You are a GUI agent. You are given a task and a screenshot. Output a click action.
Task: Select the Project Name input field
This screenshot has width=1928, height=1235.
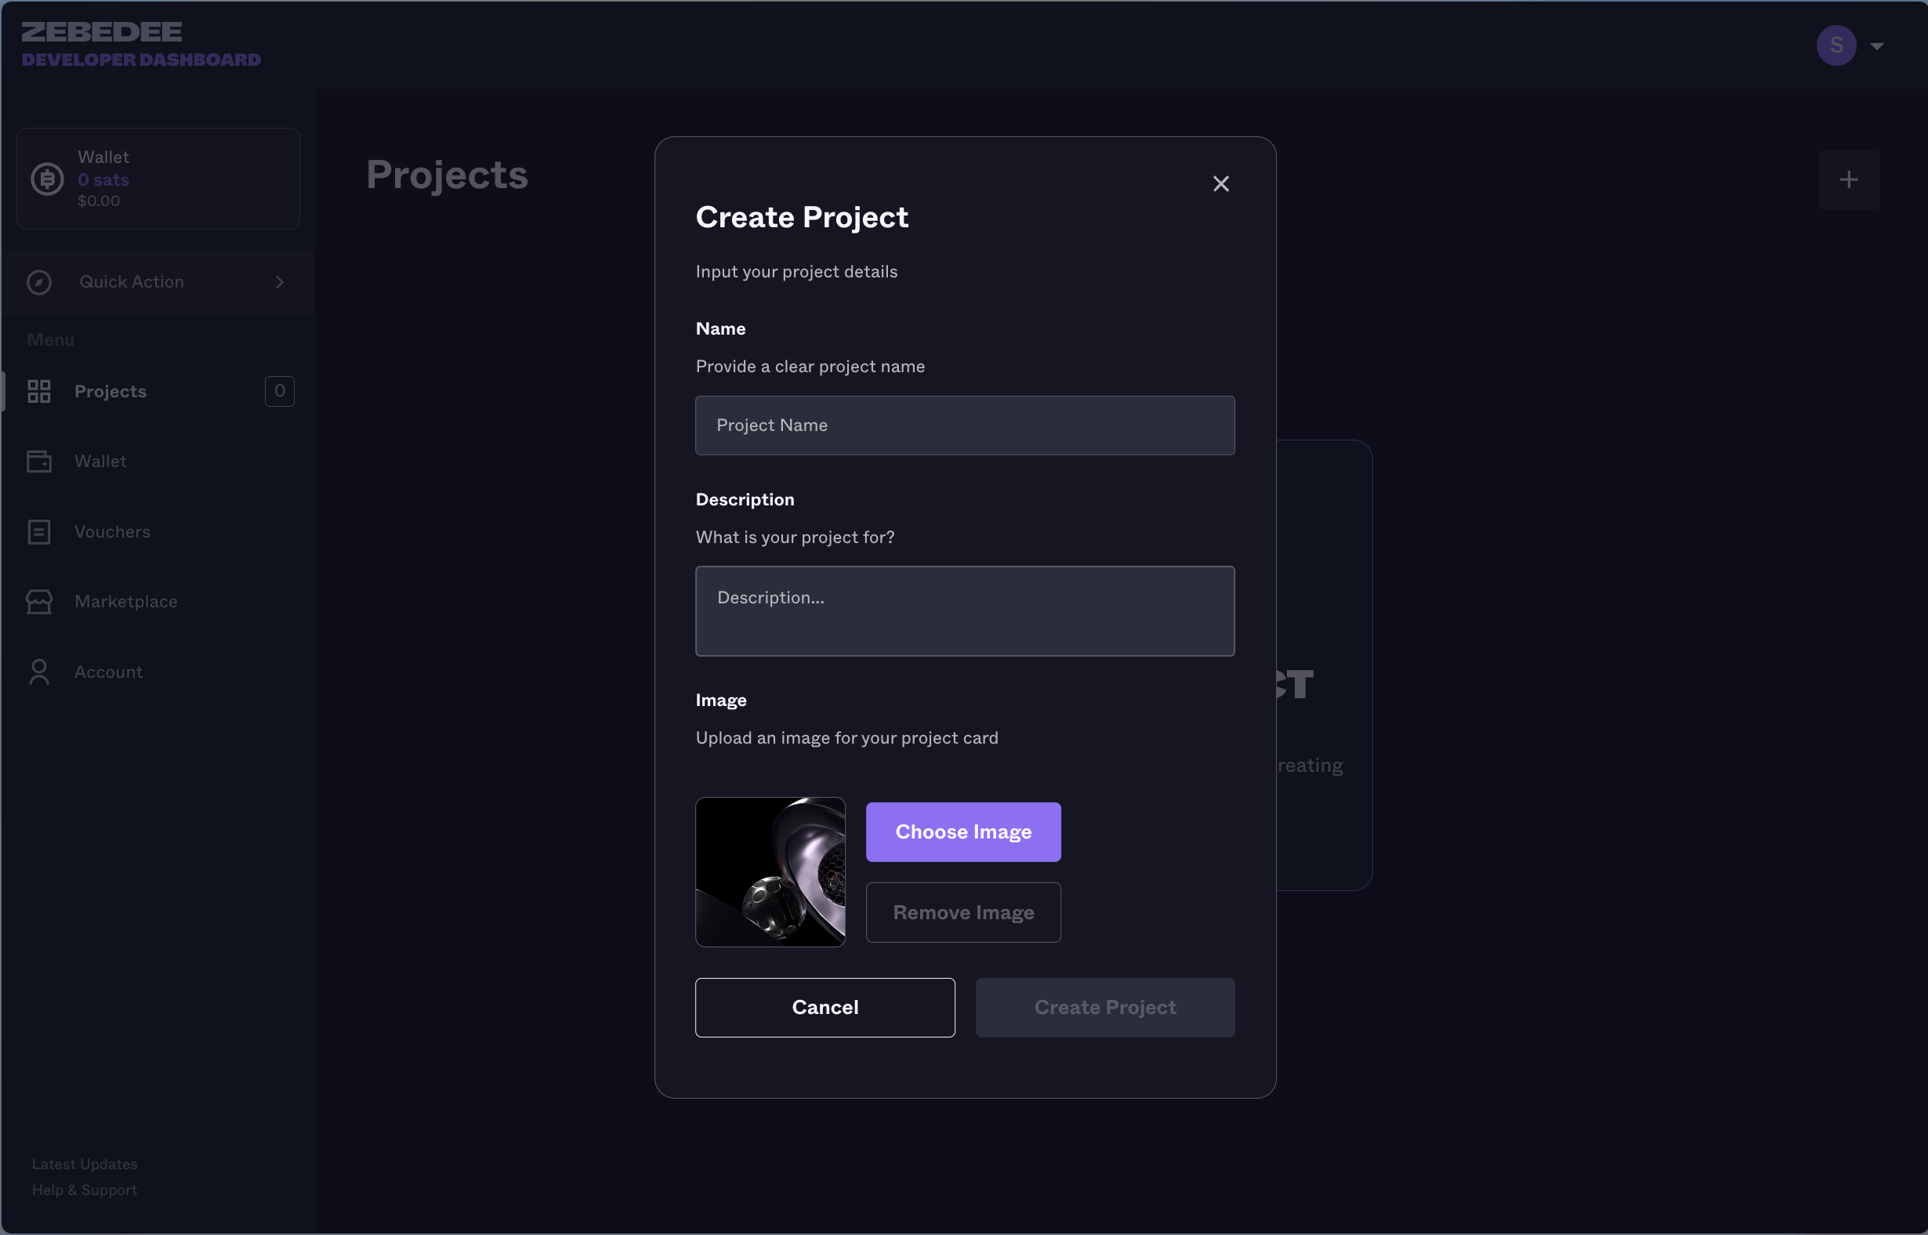tap(966, 424)
